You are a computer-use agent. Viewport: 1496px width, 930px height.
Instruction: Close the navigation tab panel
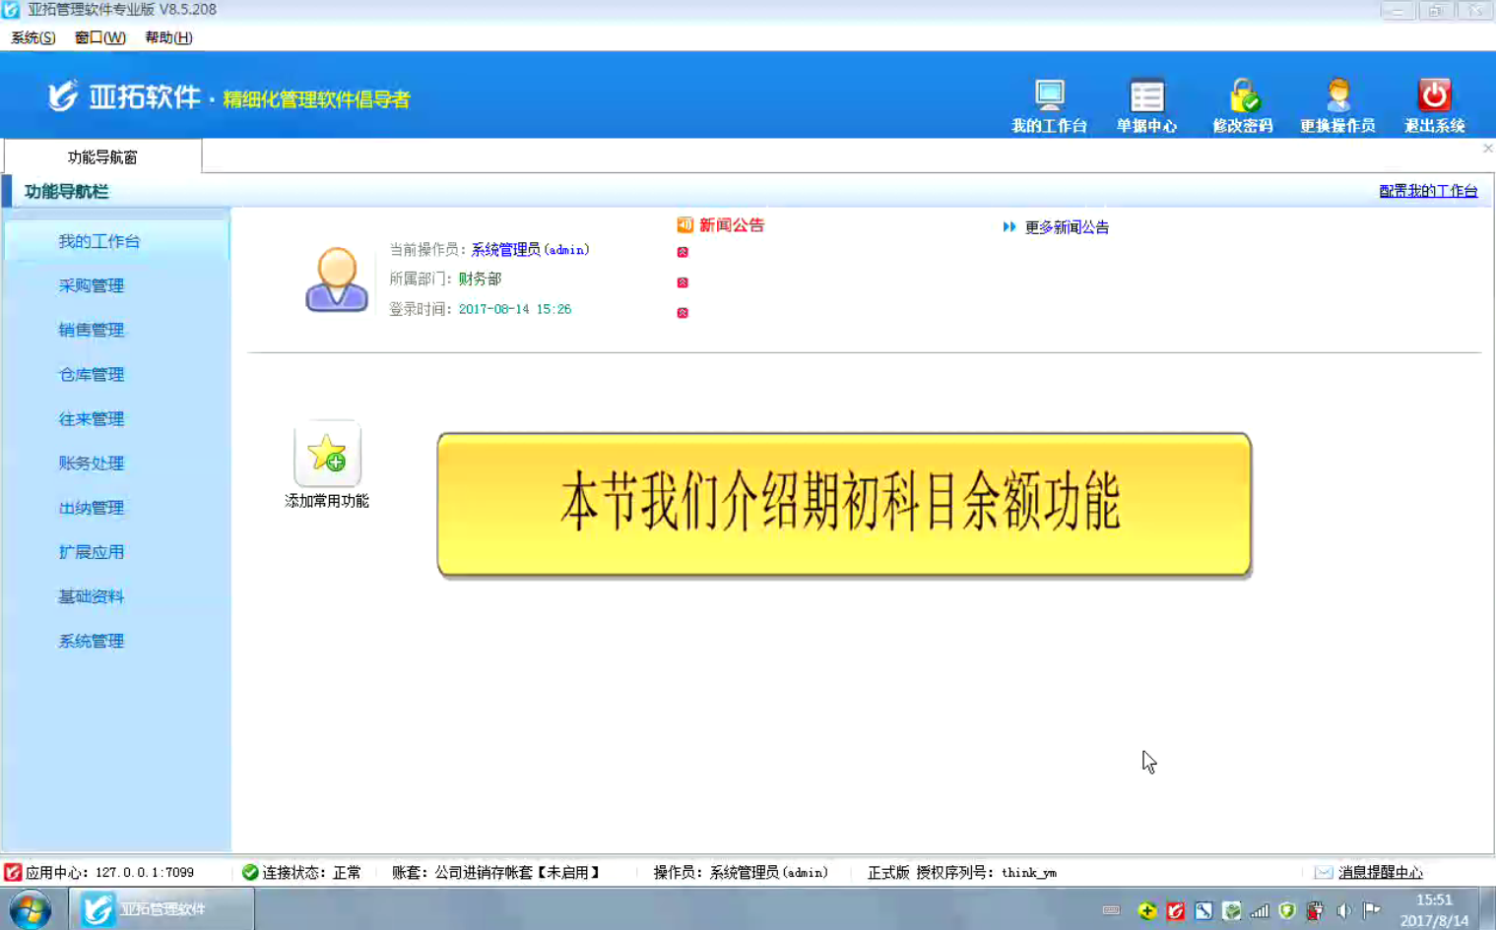1487,149
